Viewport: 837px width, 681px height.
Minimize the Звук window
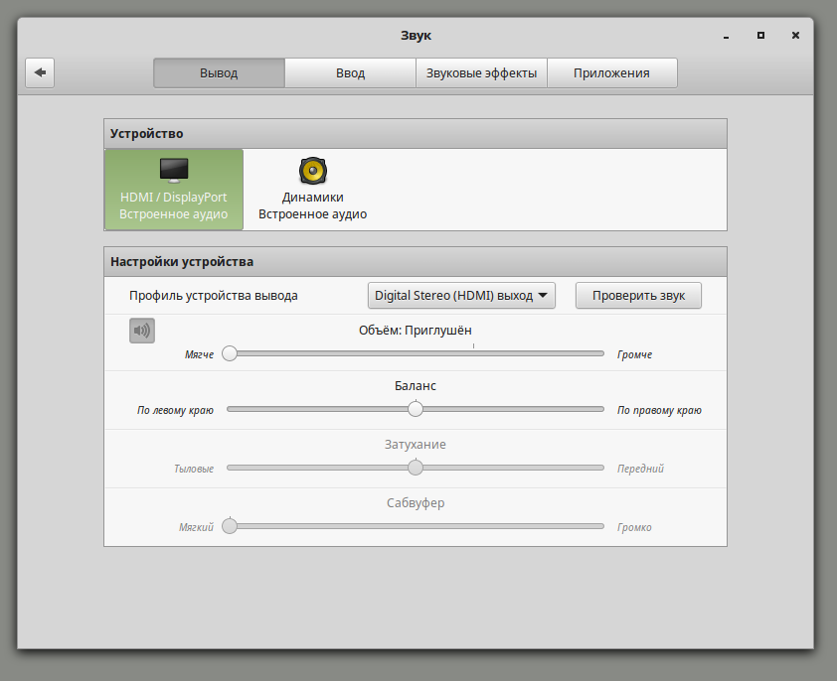(x=727, y=36)
